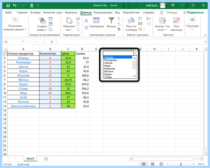
Task: Choose Яблоки from dropdown list
Action: pos(118,71)
